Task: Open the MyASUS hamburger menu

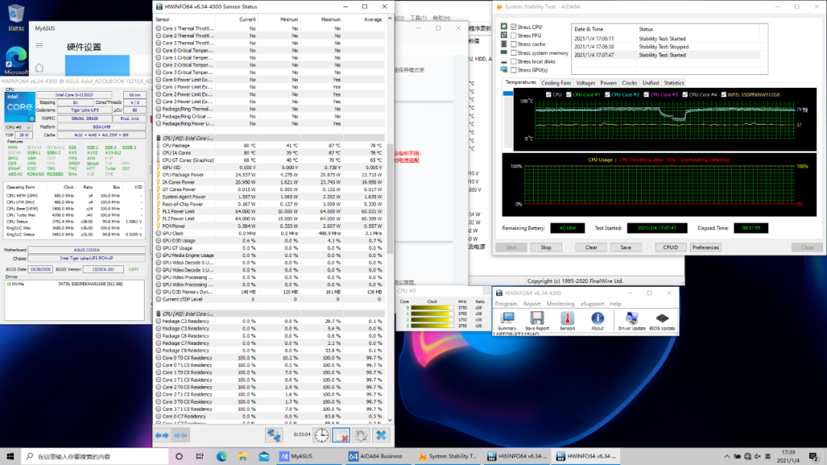Action: [x=39, y=46]
